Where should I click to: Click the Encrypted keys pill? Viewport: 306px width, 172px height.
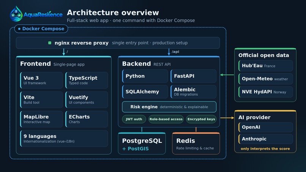pos(201,119)
